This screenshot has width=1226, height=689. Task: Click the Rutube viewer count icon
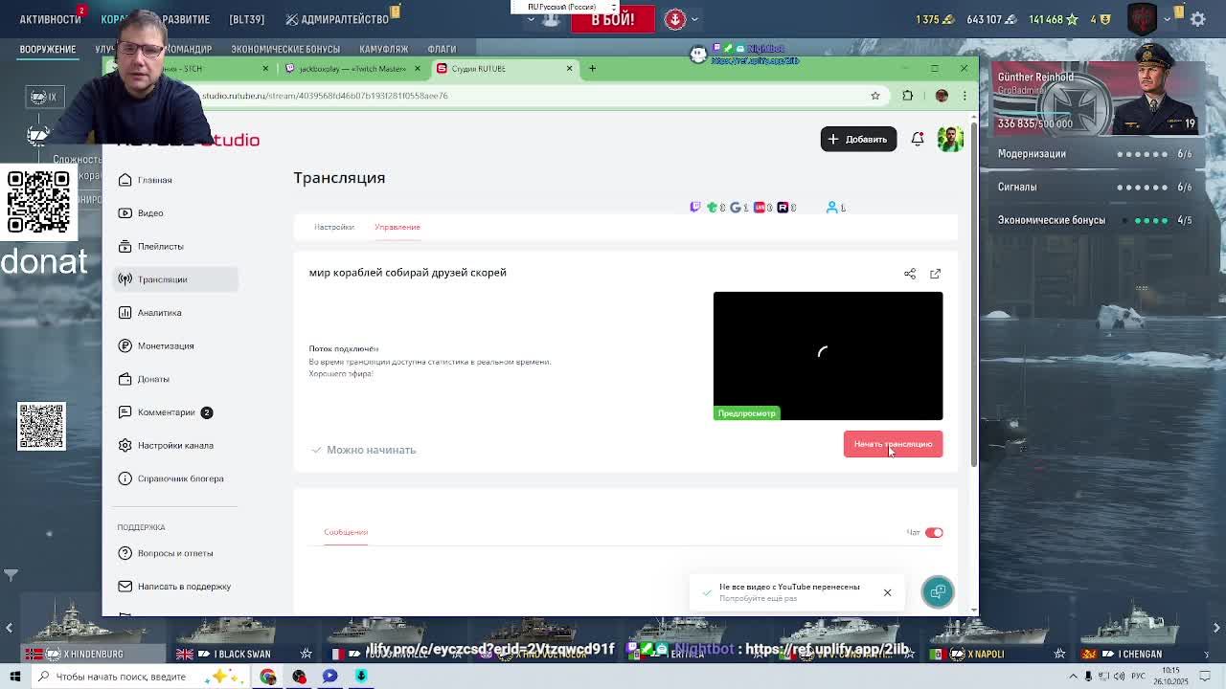(x=783, y=208)
